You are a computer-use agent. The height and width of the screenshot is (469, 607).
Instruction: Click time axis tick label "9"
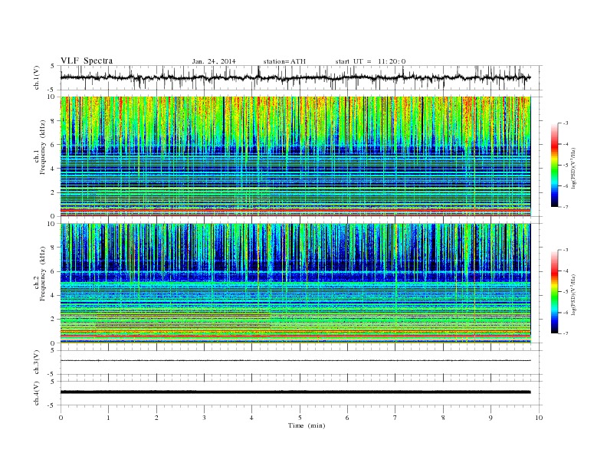(491, 418)
